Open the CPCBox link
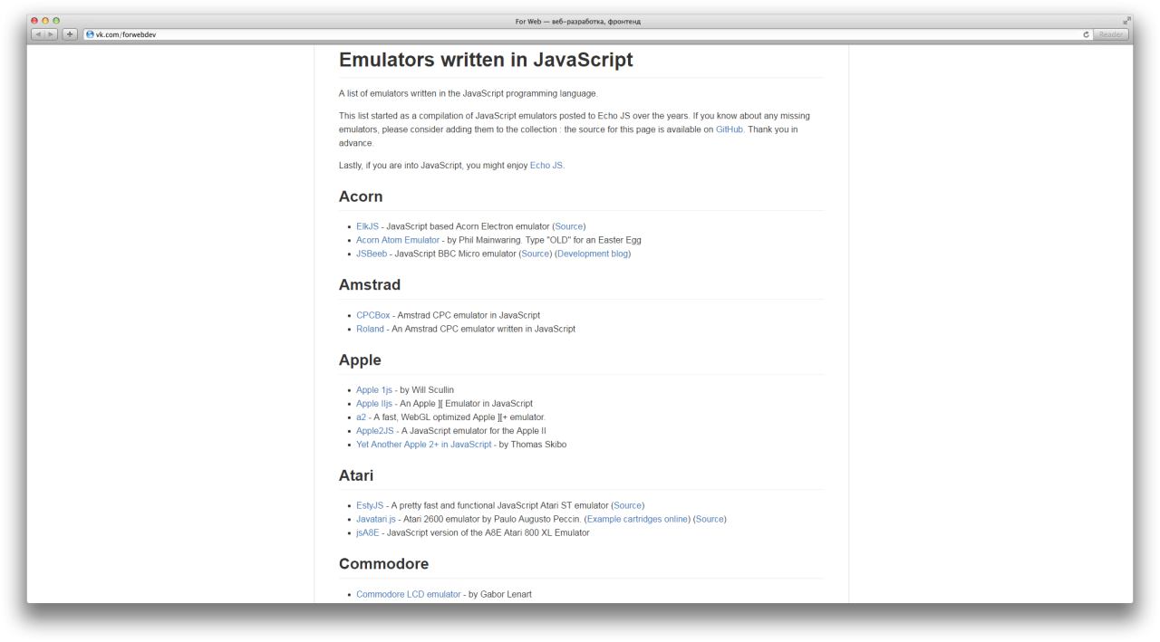The width and height of the screenshot is (1160, 642). tap(373, 315)
